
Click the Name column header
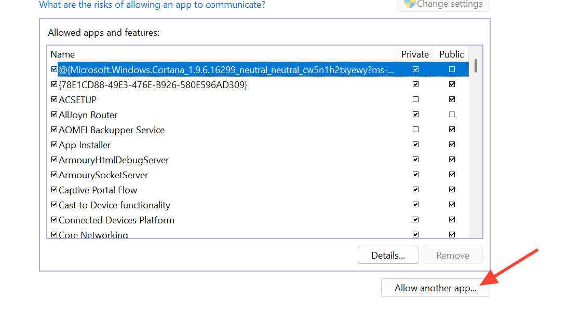pyautogui.click(x=63, y=54)
